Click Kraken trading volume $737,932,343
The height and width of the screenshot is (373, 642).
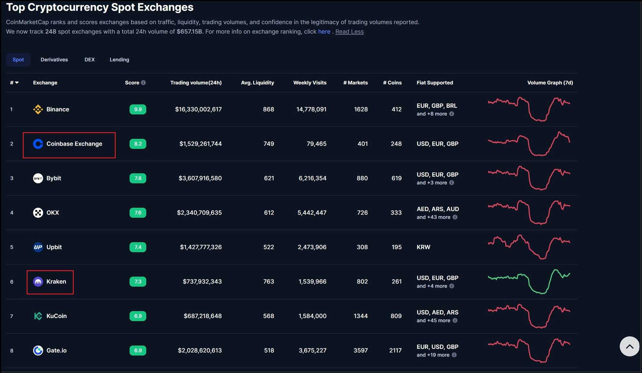click(202, 282)
